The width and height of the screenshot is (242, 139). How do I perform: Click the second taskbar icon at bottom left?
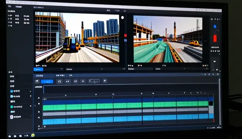pos(15,136)
